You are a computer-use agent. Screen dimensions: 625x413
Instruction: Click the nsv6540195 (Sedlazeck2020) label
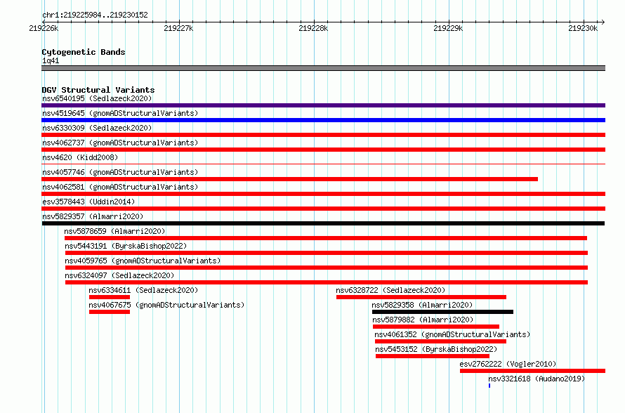pos(97,98)
